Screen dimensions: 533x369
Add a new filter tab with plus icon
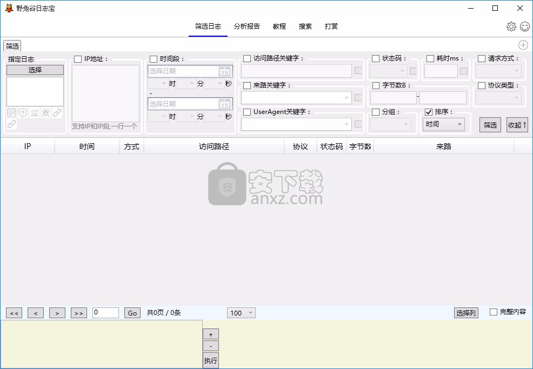click(523, 45)
